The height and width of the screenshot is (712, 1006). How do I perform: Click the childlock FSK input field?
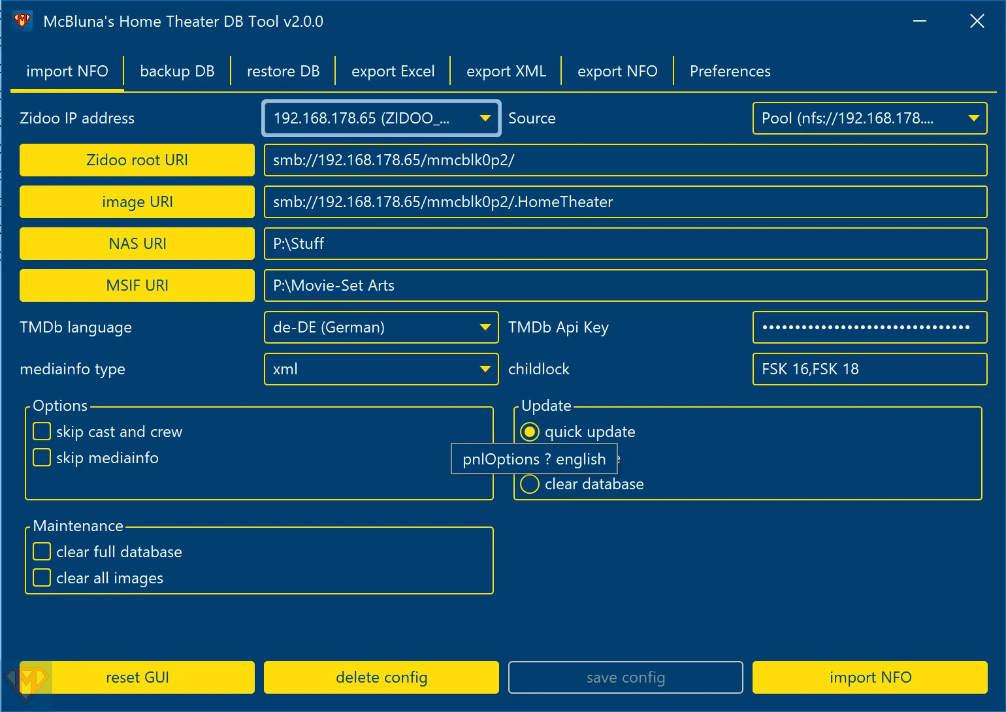coord(869,369)
